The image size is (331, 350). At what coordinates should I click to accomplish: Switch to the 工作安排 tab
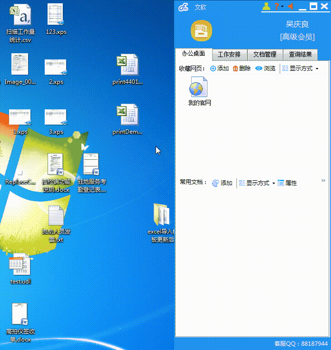229,55
